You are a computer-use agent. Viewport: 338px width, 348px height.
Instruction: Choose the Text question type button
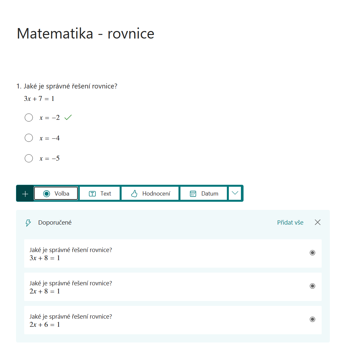point(100,194)
